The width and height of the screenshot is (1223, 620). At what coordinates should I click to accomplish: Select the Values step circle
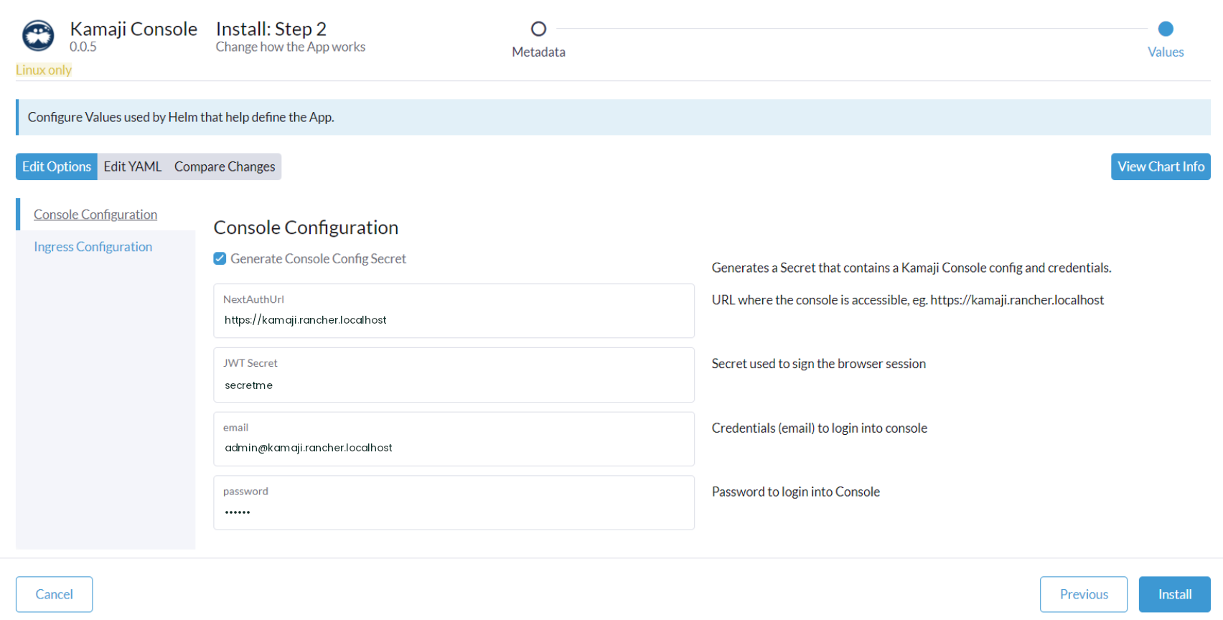coord(1166,29)
